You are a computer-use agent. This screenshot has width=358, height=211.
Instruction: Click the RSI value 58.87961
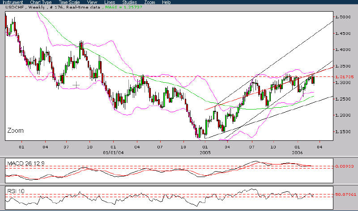tap(345, 194)
